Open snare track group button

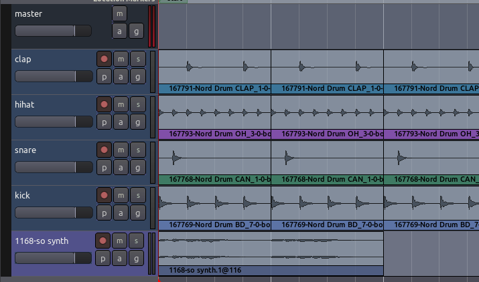138,167
